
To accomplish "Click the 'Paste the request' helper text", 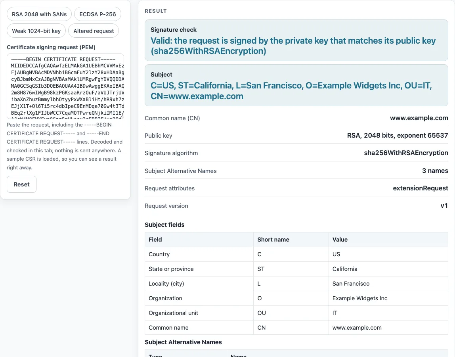I will point(65,146).
